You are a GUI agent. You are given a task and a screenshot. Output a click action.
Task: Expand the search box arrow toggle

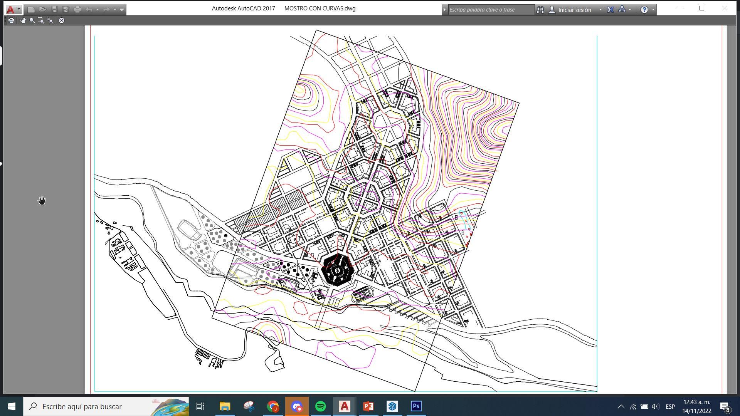tap(444, 10)
